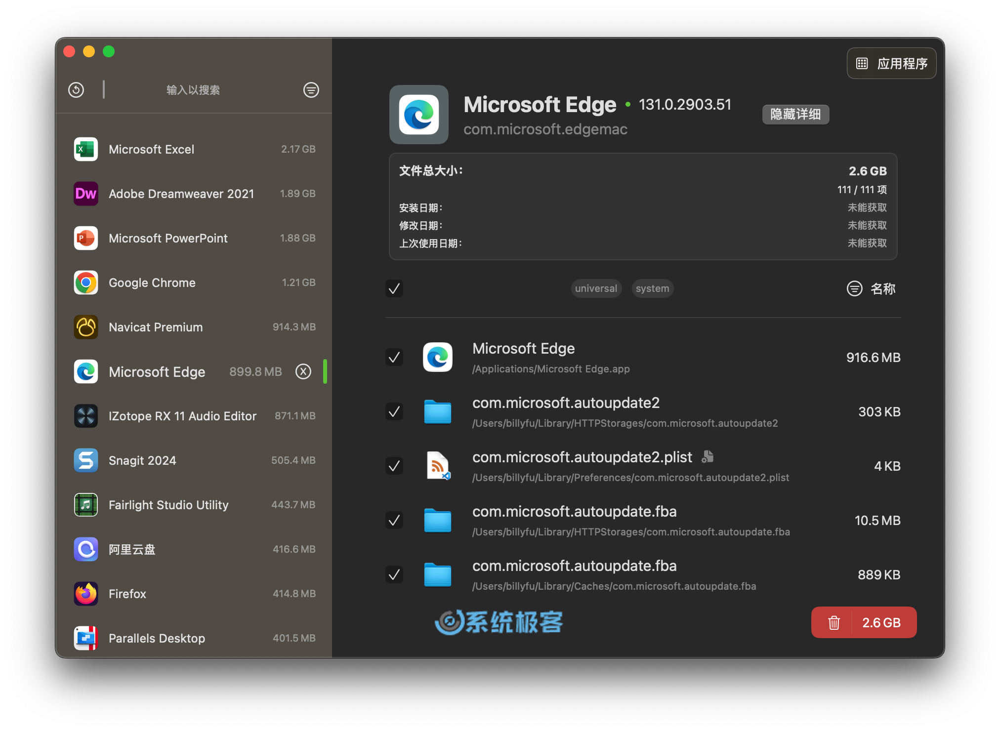This screenshot has height=731, width=1000.
Task: Click large Microsoft Edge header icon
Action: 419,115
